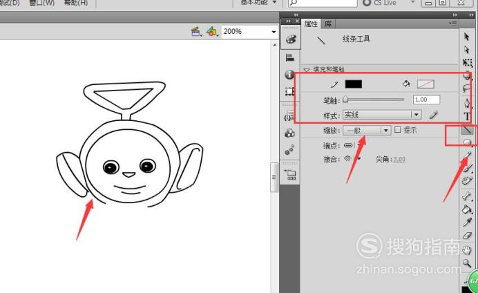This screenshot has height=293, width=478.
Task: Open the Color palette panel icon
Action: (291, 39)
